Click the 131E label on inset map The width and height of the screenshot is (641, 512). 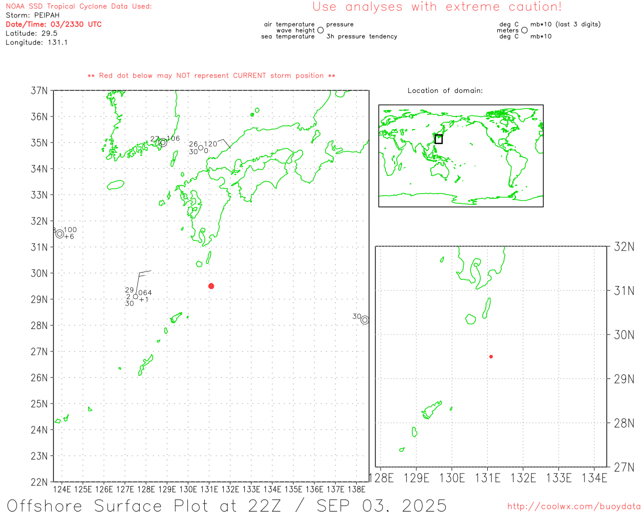point(488,478)
